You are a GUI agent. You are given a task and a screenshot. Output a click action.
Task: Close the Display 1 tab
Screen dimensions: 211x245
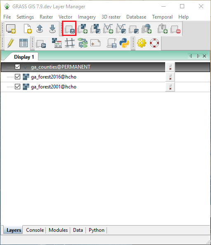(x=204, y=56)
